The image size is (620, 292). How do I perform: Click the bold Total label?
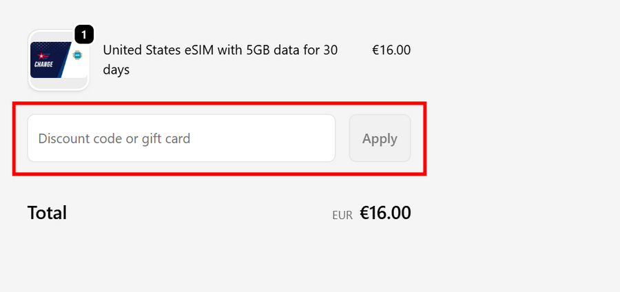tap(47, 213)
